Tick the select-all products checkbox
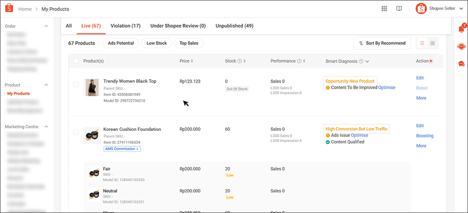468x213 pixels. [x=76, y=61]
